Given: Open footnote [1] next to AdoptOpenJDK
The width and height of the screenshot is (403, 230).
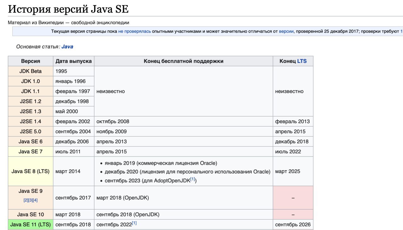Looking at the screenshot, I should tap(193, 179).
